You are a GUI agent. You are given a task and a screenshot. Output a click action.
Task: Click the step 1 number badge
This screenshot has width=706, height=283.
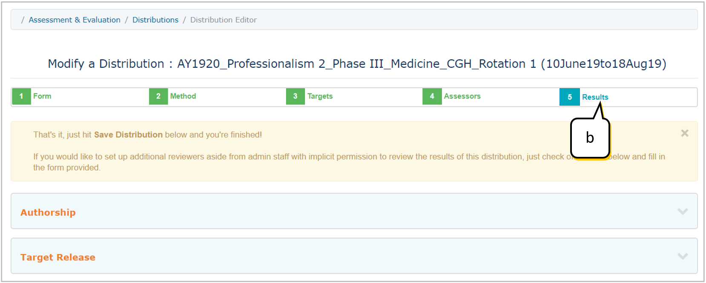click(21, 96)
